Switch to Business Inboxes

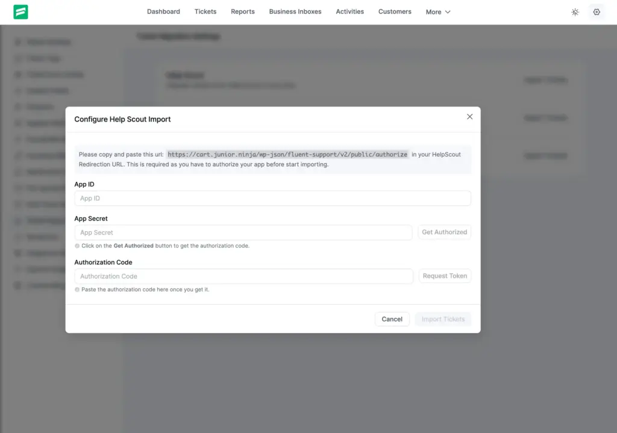click(x=295, y=12)
